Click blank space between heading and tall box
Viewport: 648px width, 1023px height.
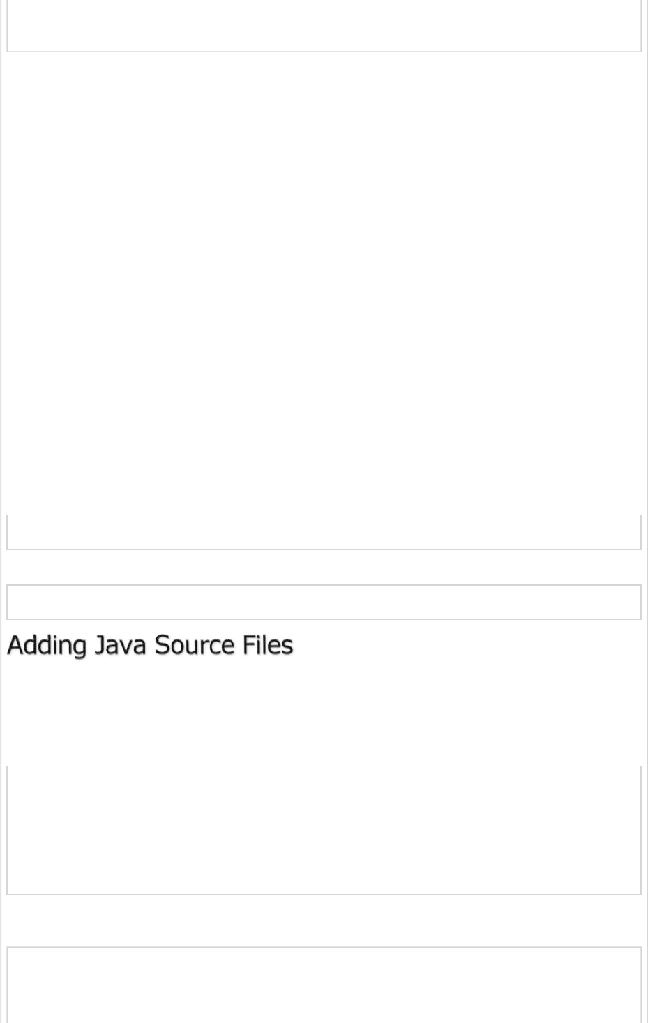tap(324, 711)
